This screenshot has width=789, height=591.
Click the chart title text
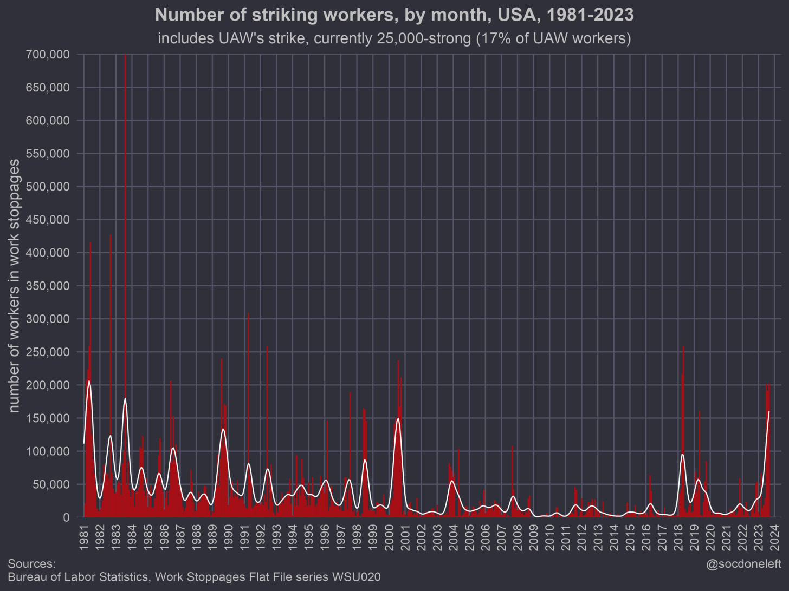[394, 15]
